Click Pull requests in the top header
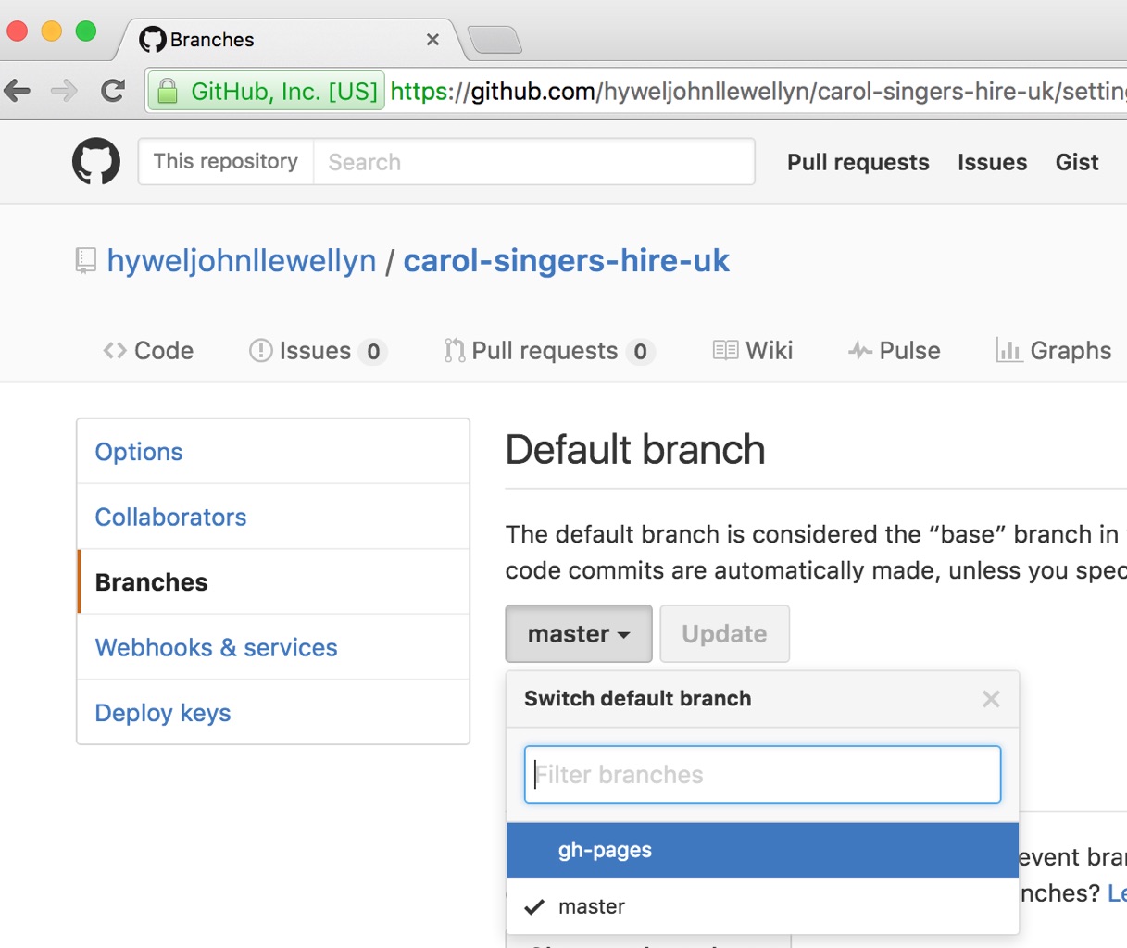This screenshot has height=948, width=1127. point(858,162)
